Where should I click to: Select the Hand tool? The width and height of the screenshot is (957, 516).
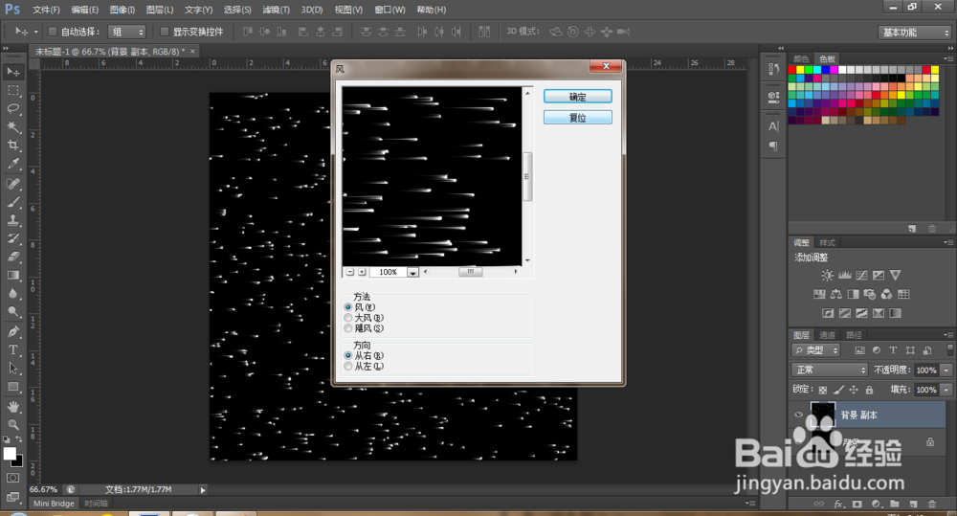coord(12,407)
